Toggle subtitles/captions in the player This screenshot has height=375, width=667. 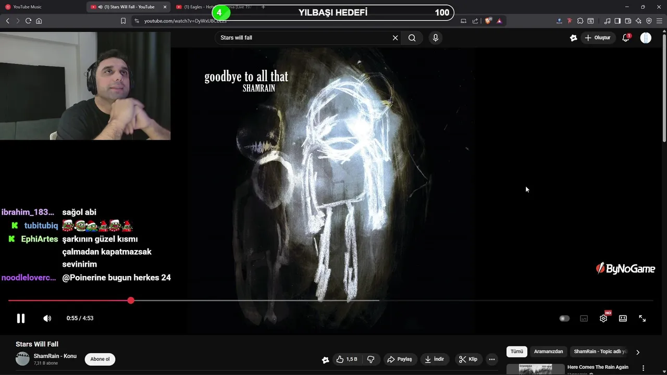point(584,318)
